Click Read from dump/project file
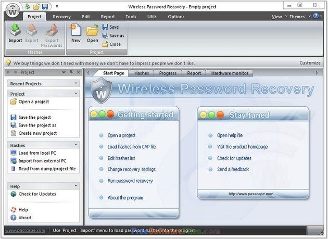This screenshot has width=328, height=239. pos(43,169)
